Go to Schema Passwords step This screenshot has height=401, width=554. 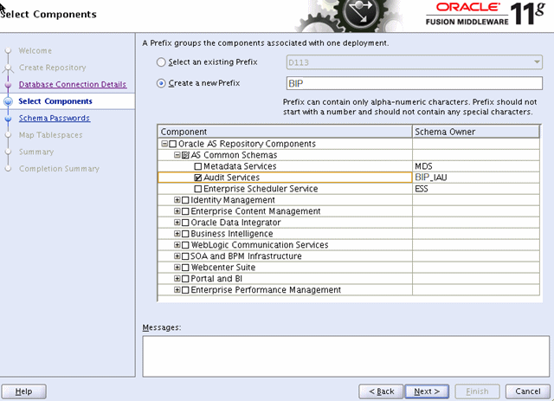(x=55, y=118)
